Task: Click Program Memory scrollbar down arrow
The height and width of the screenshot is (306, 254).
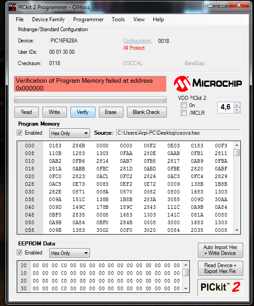Action: [237, 231]
